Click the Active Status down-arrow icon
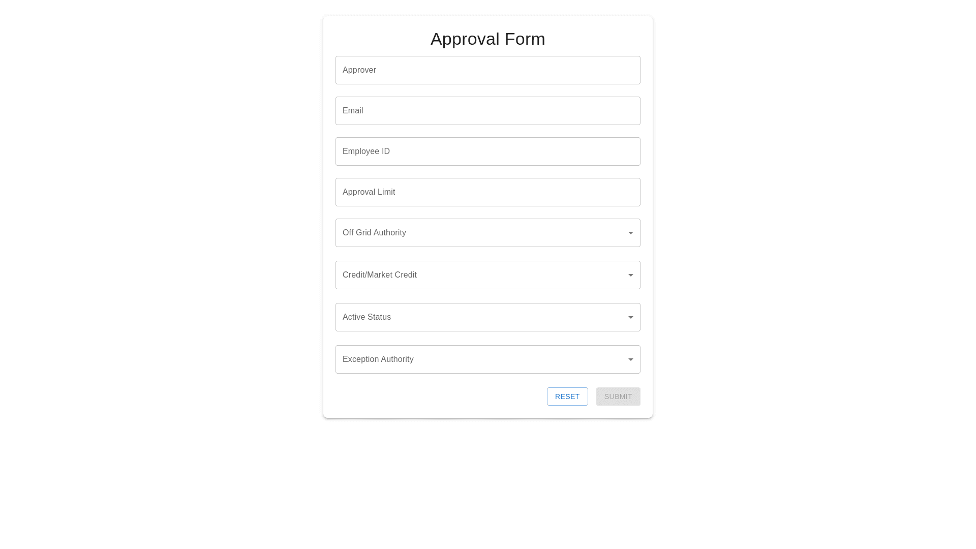Screen dimensions: 976x549 click(630, 317)
